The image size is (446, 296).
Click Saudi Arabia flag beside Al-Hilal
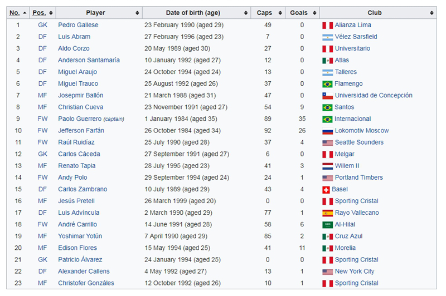point(327,225)
